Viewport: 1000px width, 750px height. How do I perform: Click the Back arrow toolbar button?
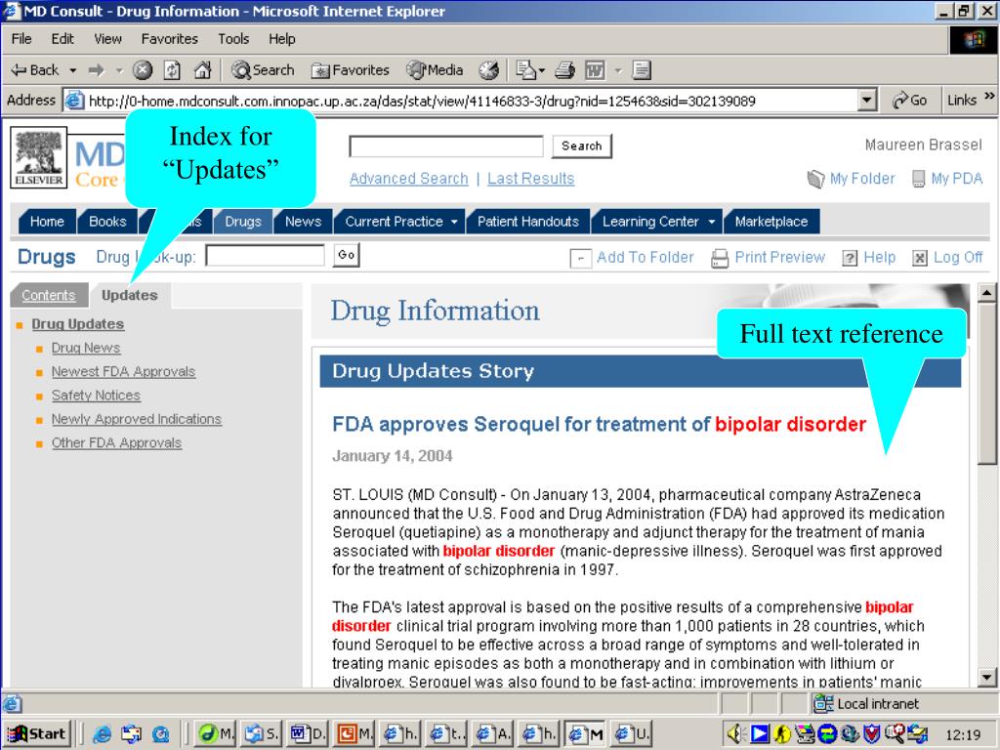click(x=36, y=70)
